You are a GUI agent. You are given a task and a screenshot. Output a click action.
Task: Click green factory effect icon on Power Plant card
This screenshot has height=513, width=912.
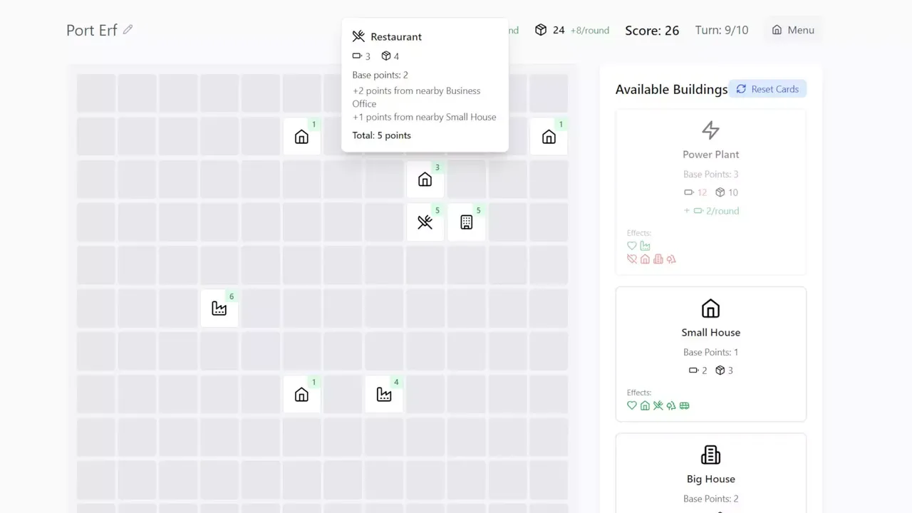click(x=645, y=246)
